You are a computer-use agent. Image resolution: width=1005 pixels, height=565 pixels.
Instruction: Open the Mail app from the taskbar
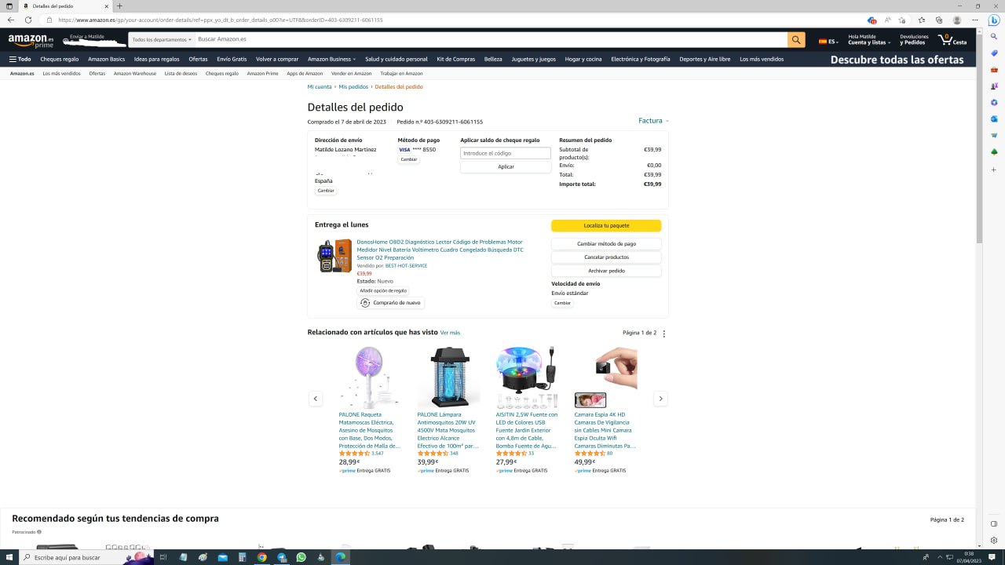(x=223, y=557)
